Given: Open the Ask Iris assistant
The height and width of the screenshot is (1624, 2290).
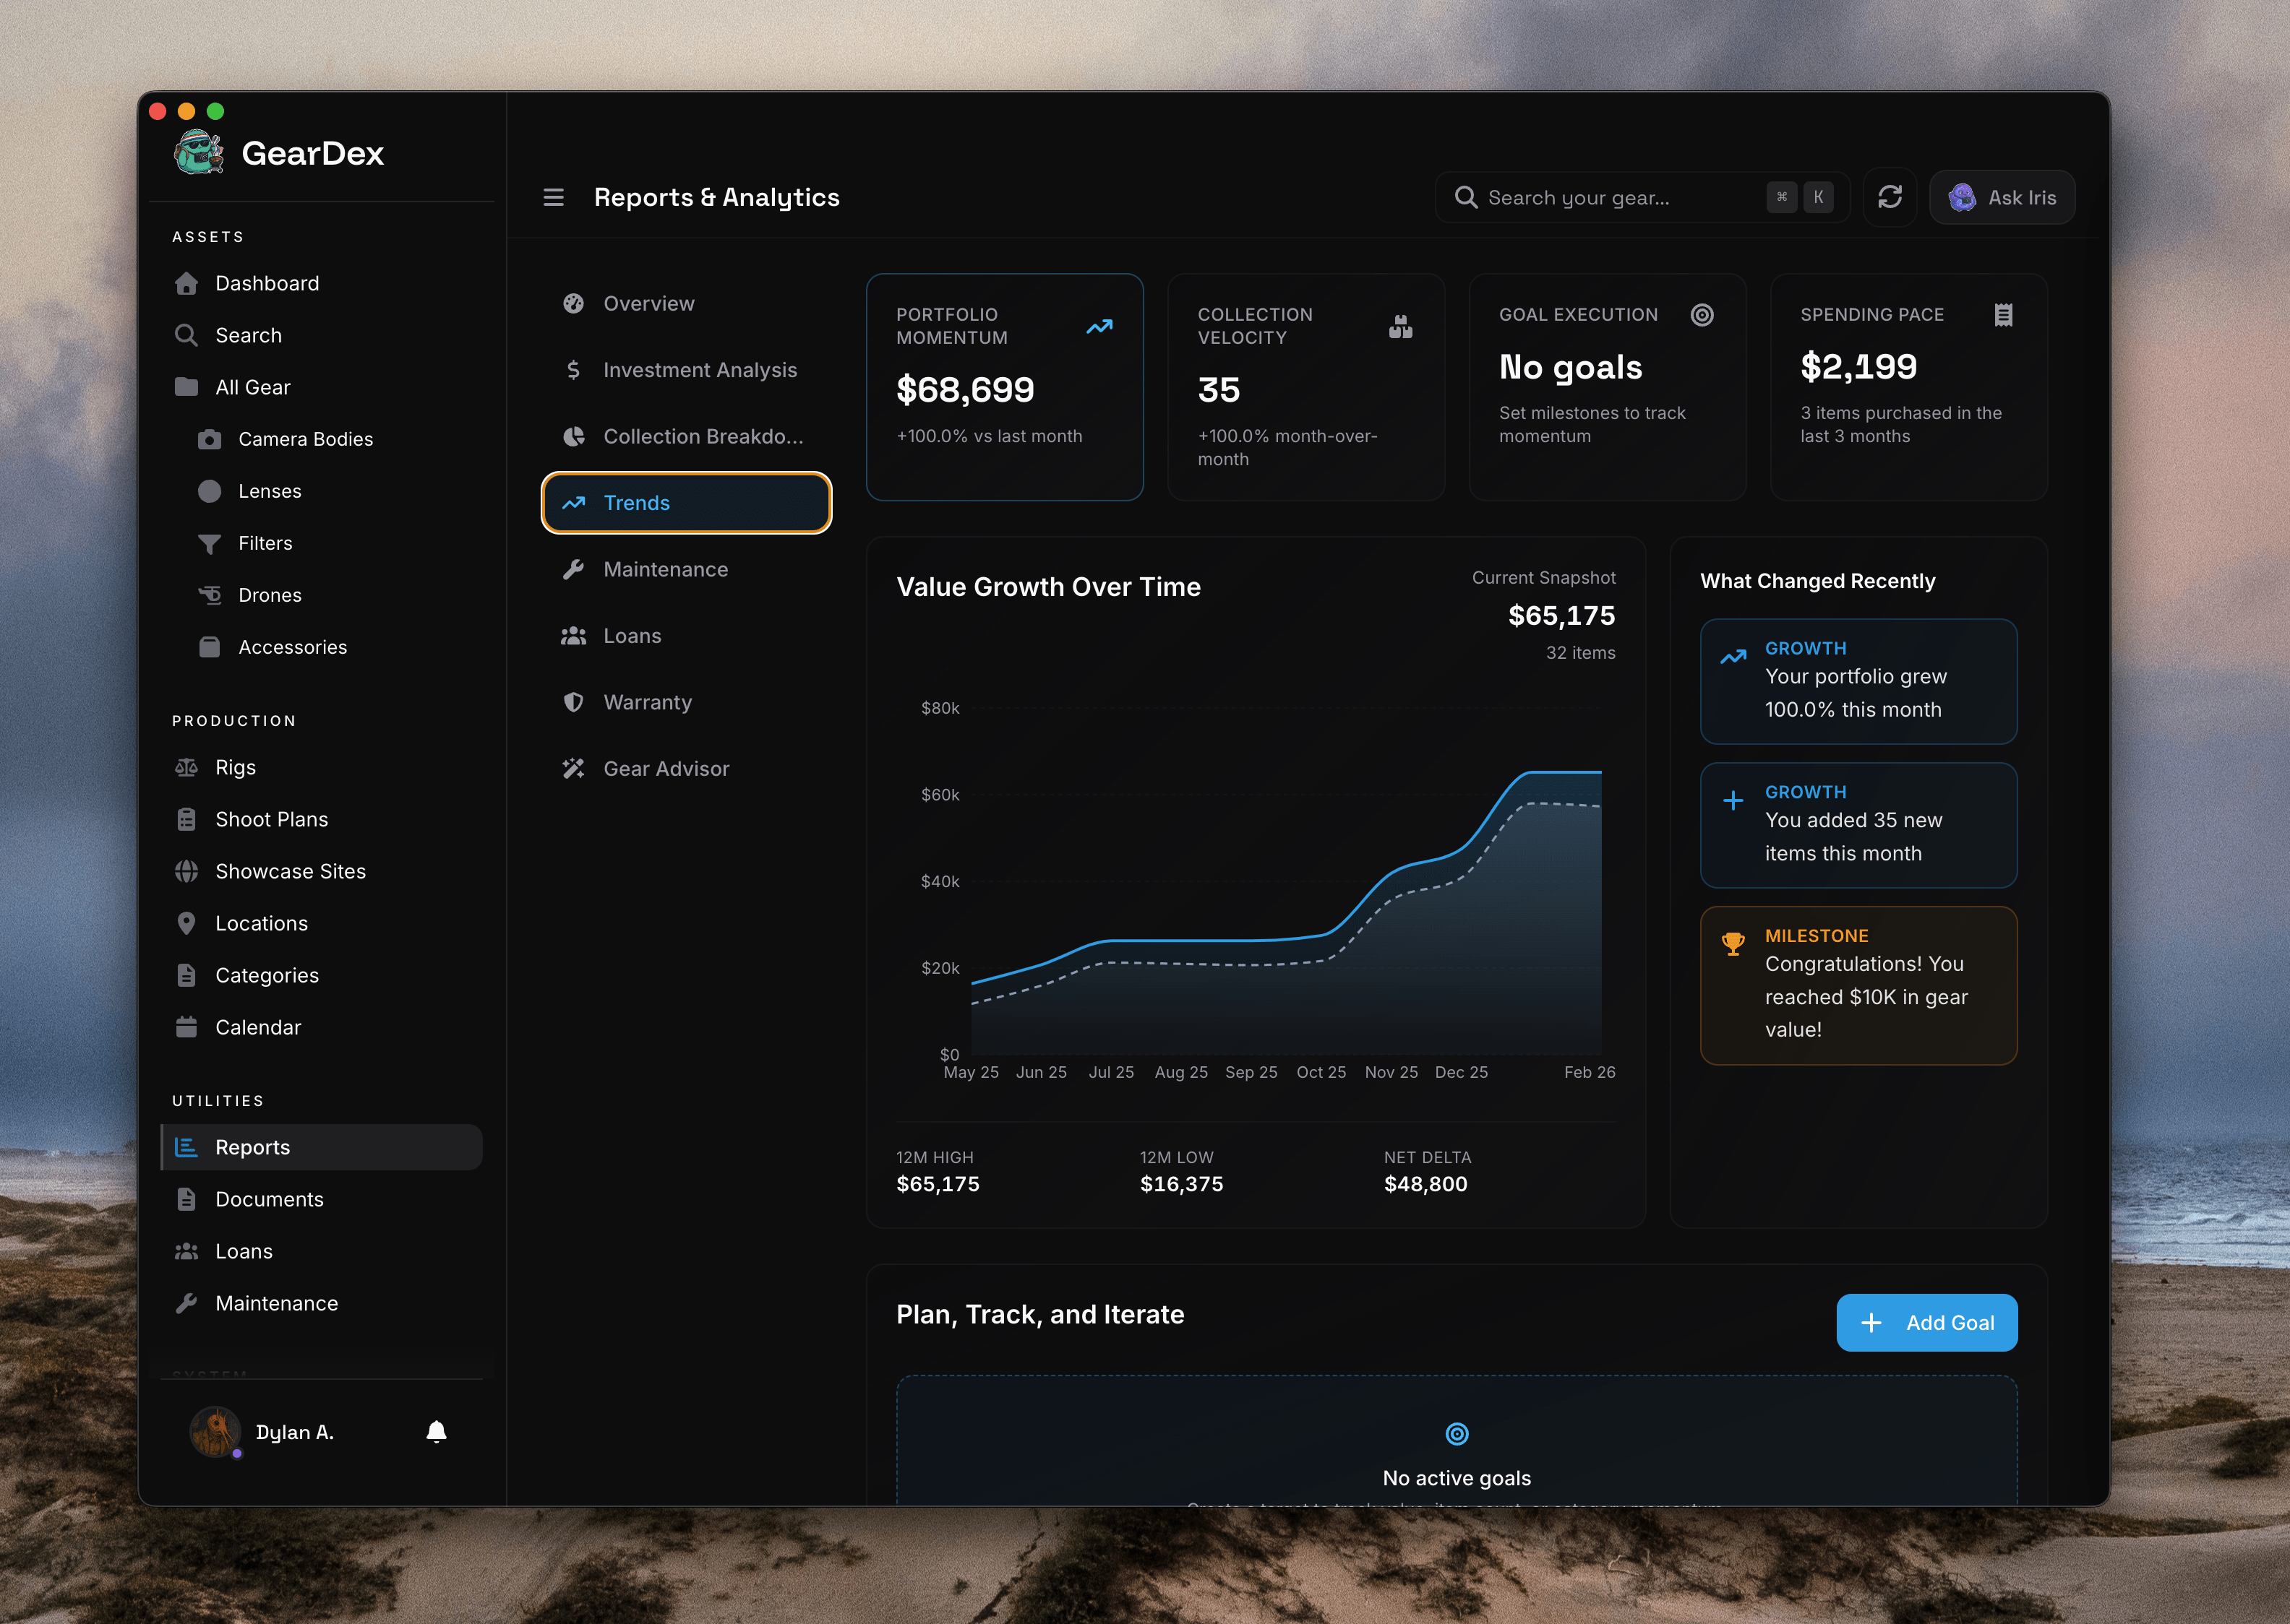Looking at the screenshot, I should coord(2001,197).
